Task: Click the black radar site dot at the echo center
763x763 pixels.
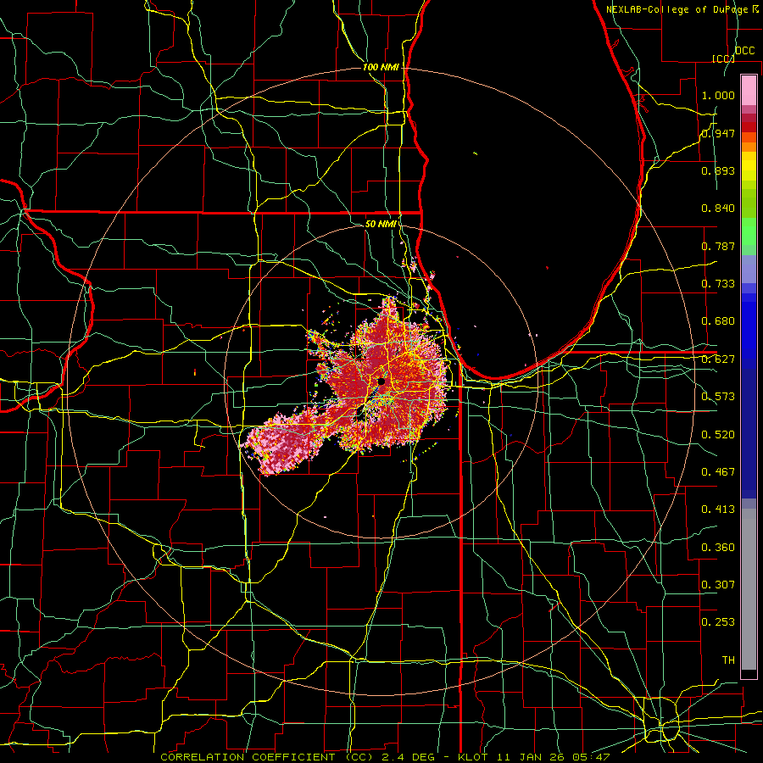Action: click(381, 381)
